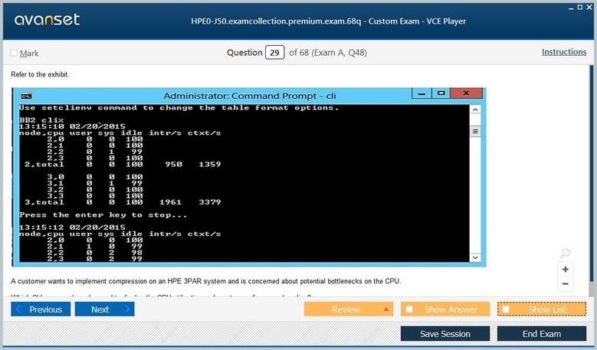Open the Instructions link

coord(564,52)
